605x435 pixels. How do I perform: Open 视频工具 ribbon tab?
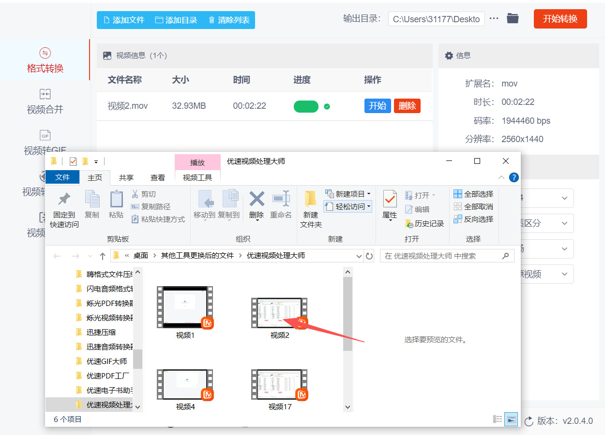[x=197, y=177]
